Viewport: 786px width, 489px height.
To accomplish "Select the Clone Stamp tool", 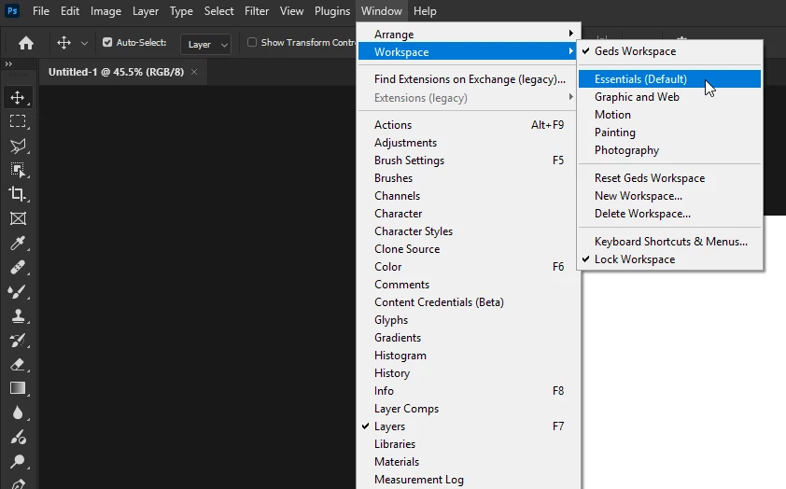I will pos(18,315).
